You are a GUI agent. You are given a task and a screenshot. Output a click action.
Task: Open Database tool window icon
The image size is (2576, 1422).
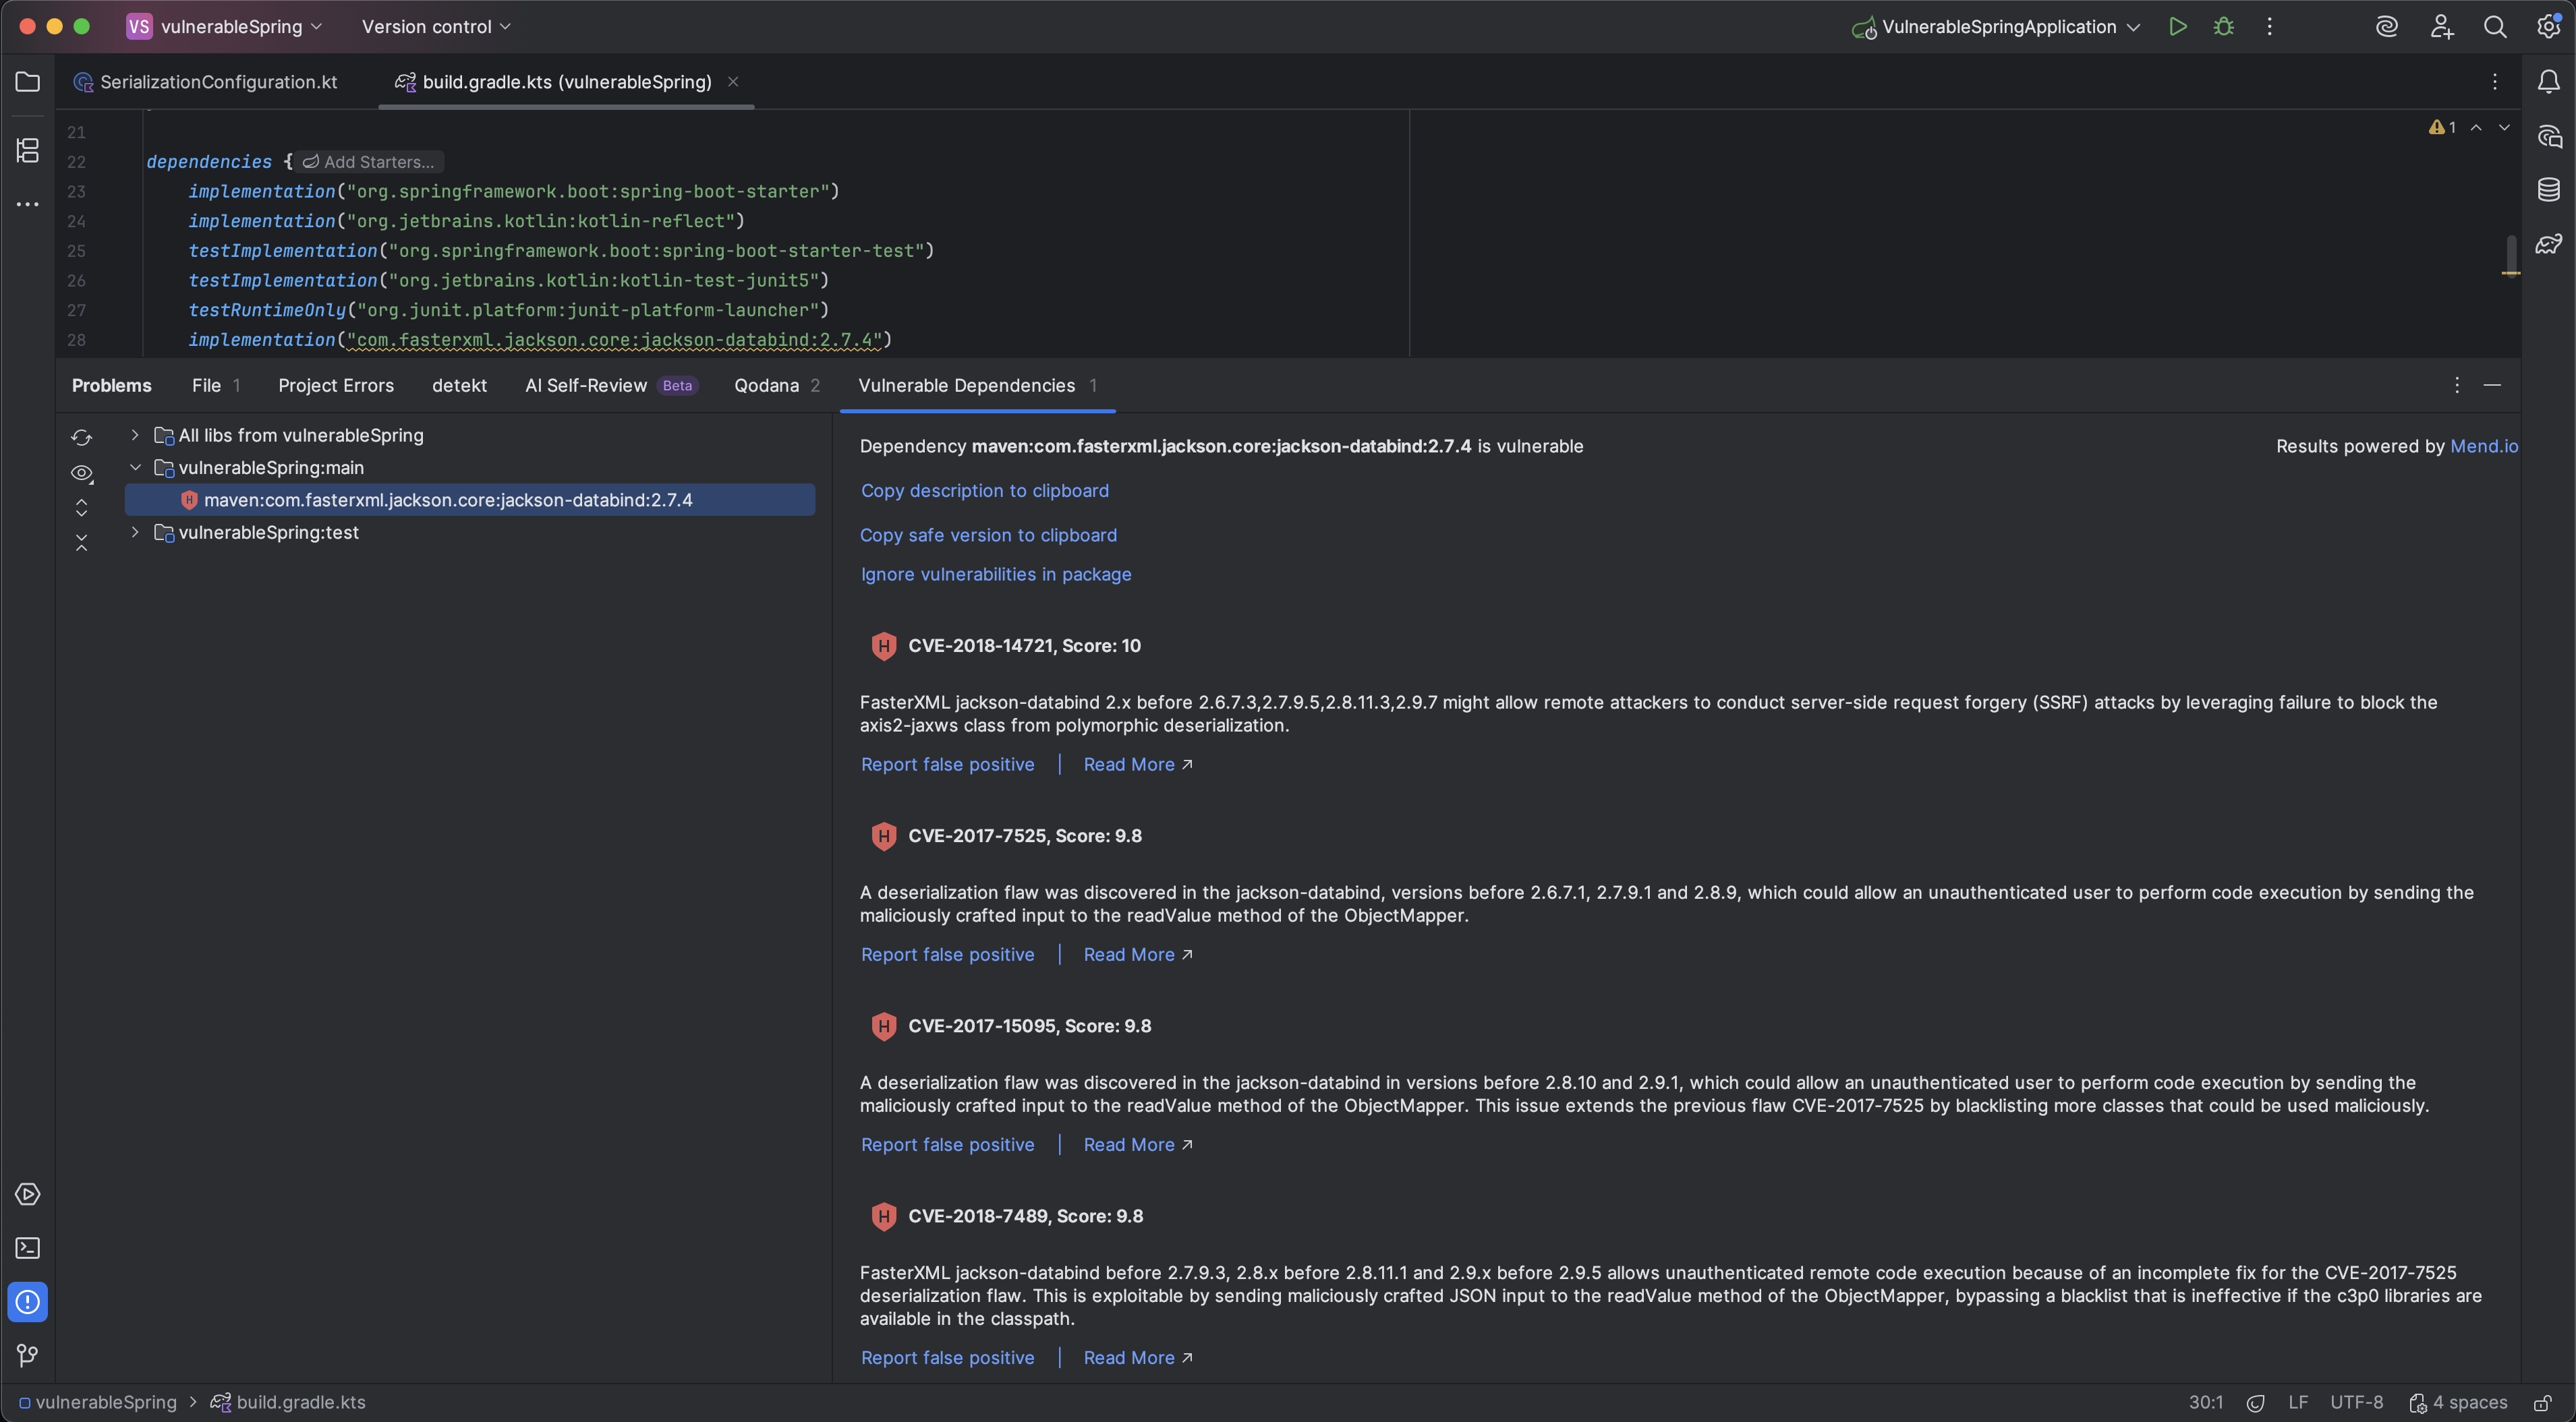click(x=2549, y=189)
